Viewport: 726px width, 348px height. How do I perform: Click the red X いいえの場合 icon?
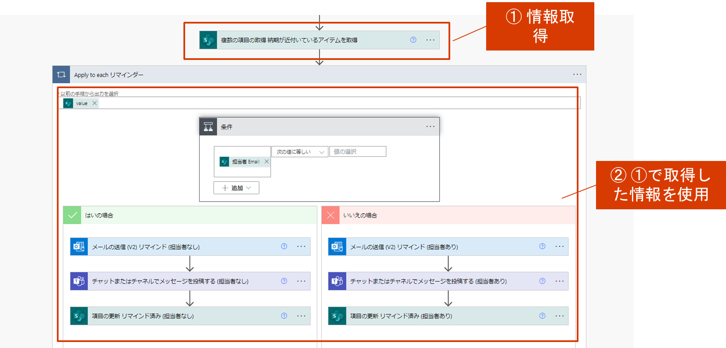331,215
